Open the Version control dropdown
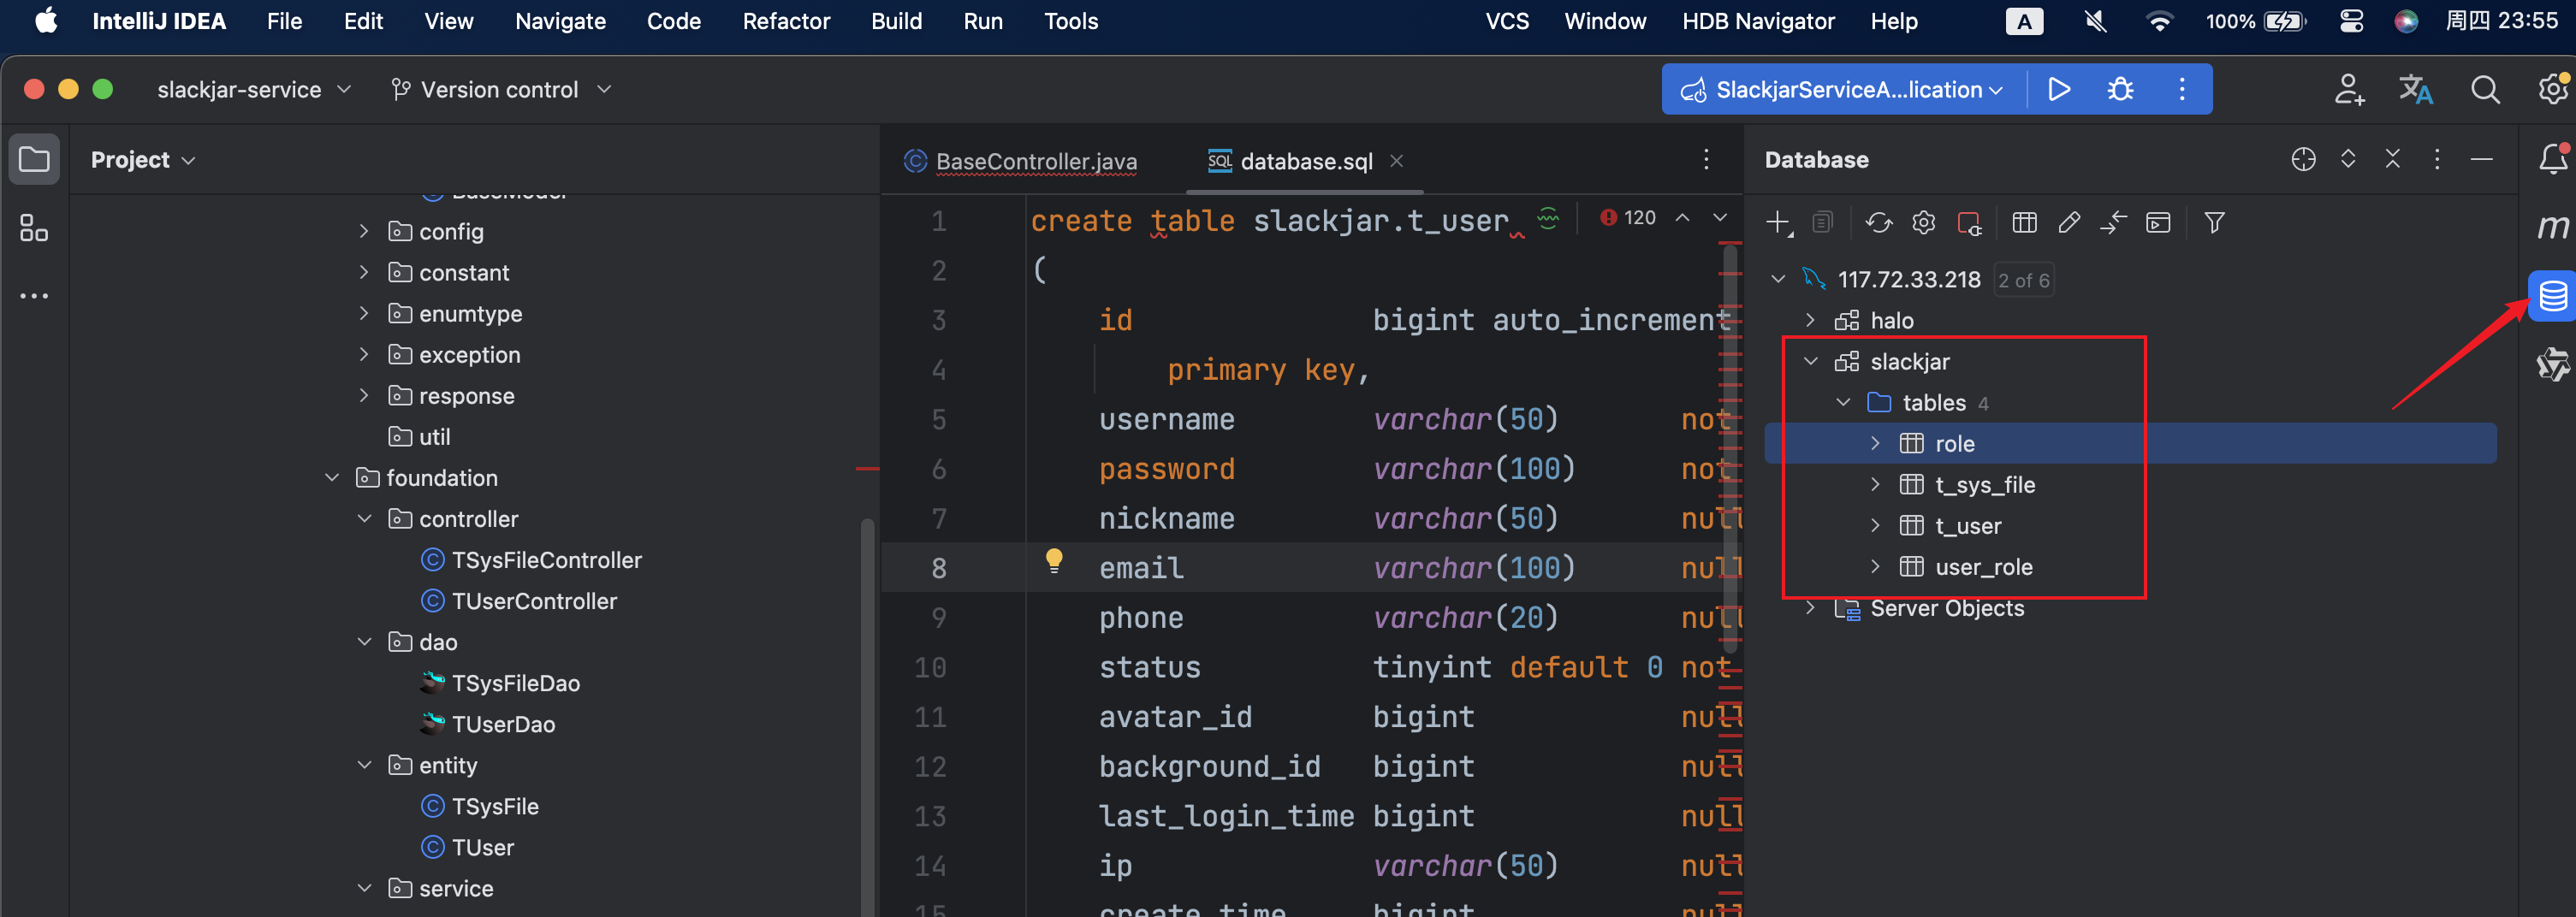2576x917 pixels. tap(500, 90)
